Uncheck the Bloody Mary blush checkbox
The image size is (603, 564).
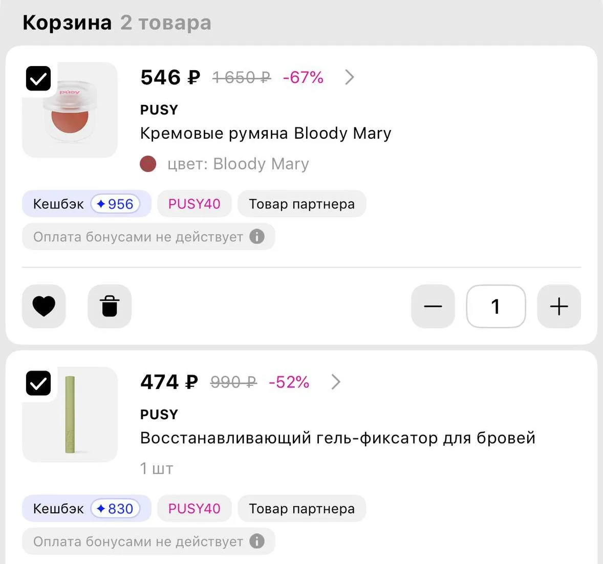(38, 78)
